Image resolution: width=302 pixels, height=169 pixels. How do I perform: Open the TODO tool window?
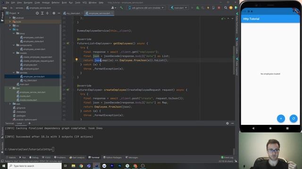(46, 158)
